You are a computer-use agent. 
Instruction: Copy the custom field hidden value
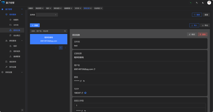click(x=82, y=111)
